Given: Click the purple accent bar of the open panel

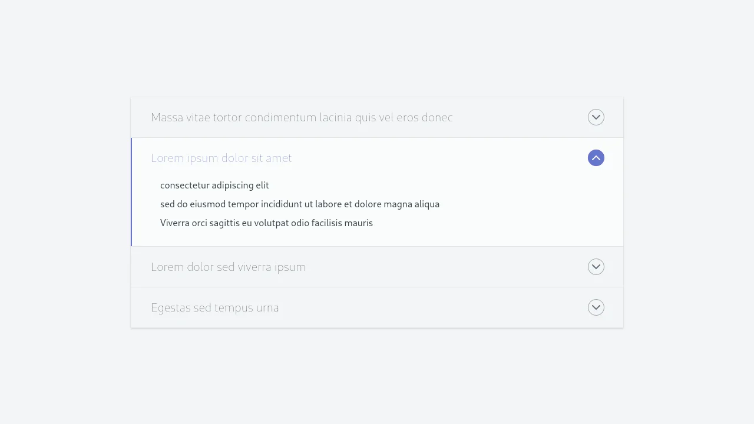Looking at the screenshot, I should coord(131,192).
